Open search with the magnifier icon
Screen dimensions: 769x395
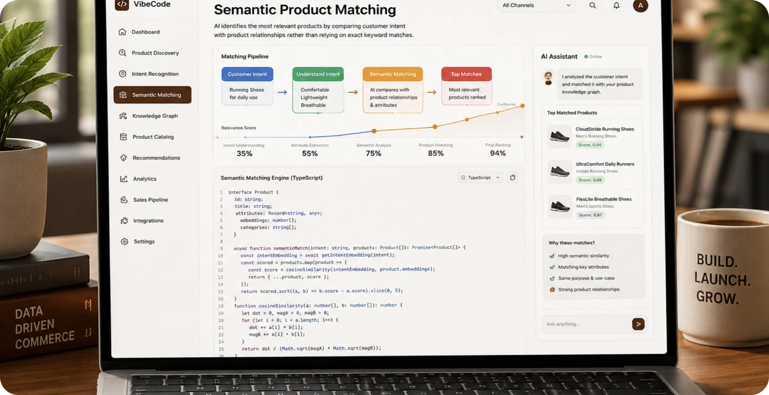coord(593,5)
